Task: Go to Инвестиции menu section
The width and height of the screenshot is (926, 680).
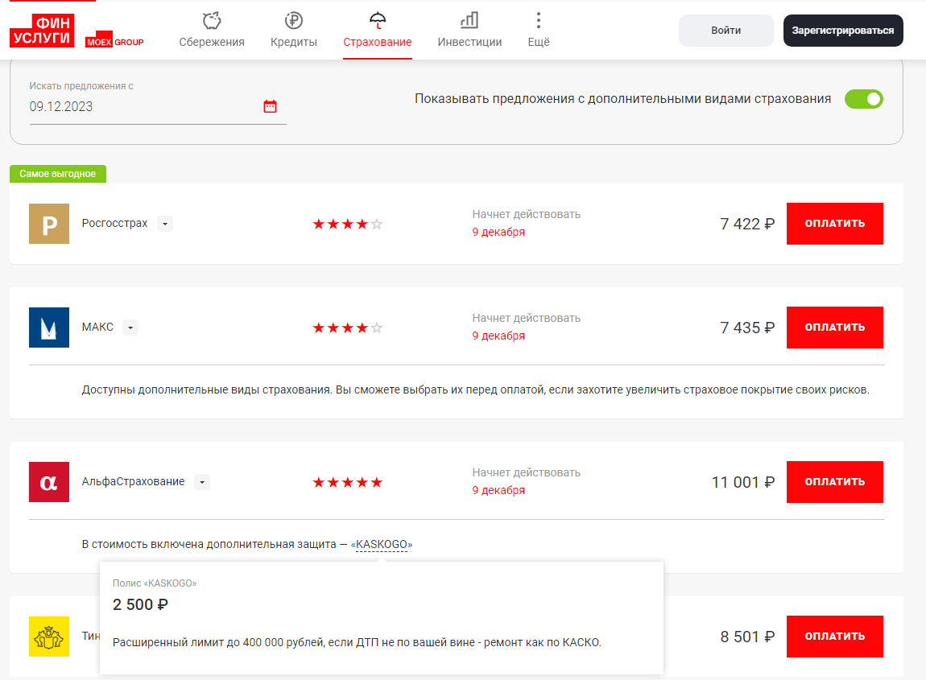Action: coord(469,42)
